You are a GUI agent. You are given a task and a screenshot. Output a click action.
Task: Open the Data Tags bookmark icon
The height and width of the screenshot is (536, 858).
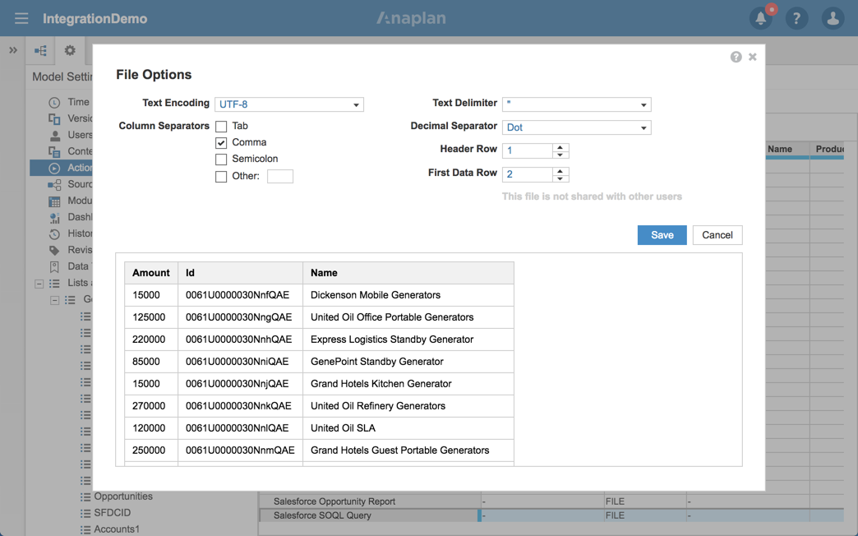[x=54, y=266]
